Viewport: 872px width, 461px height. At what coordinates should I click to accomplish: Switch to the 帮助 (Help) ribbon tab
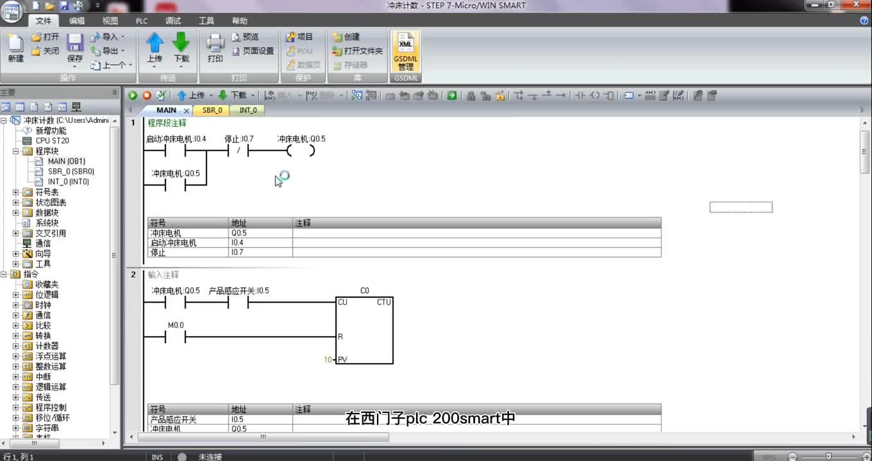(240, 21)
